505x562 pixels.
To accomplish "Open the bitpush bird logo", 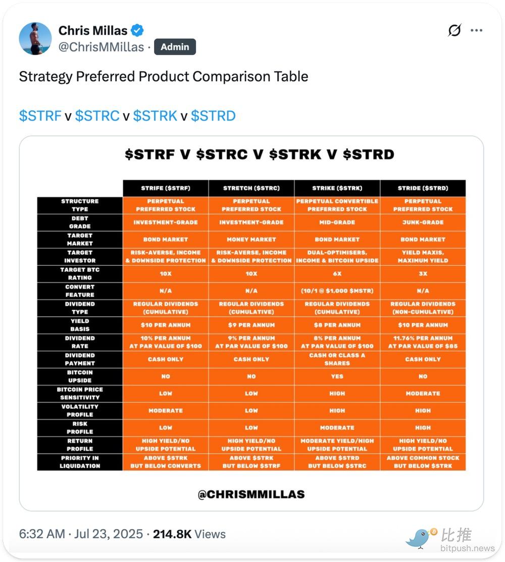I will pos(421,538).
